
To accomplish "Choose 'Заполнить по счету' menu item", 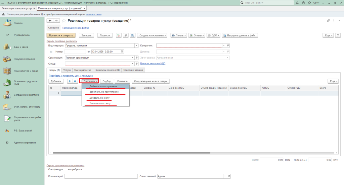I will (x=100, y=103).
